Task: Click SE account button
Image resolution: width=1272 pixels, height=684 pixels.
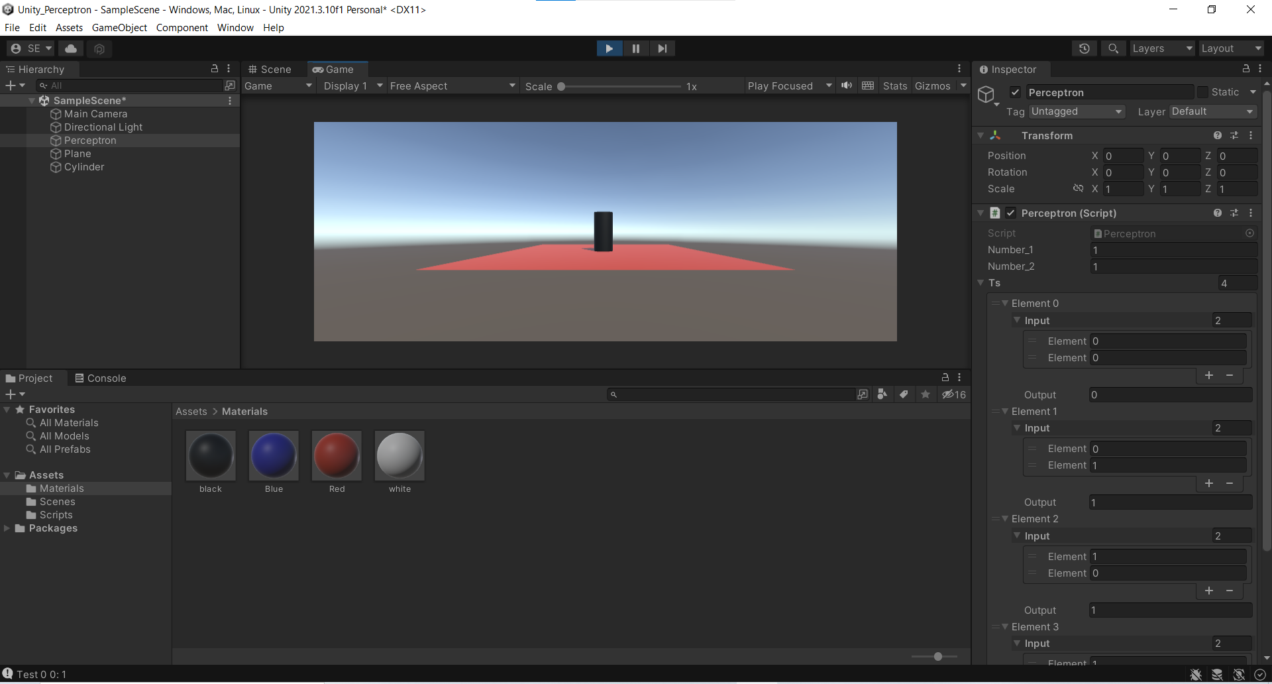Action: pos(31,48)
